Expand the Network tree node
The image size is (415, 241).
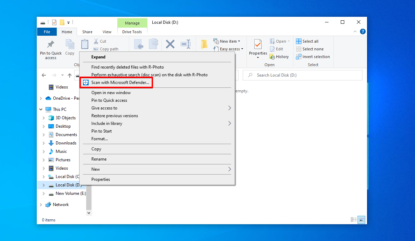41,205
